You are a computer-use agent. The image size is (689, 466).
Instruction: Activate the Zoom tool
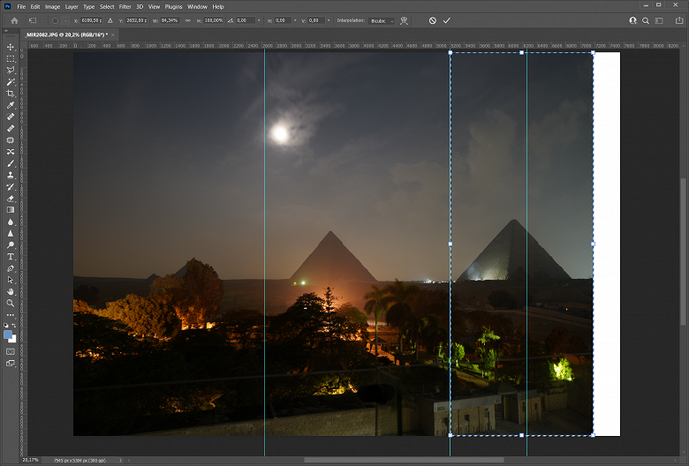(x=11, y=303)
